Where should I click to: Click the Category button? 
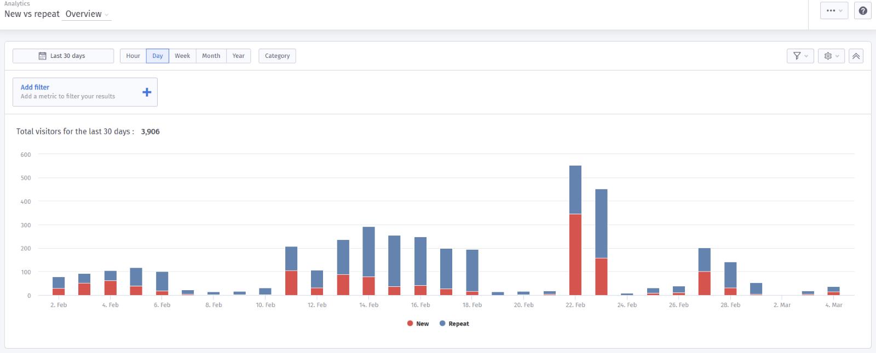(277, 56)
